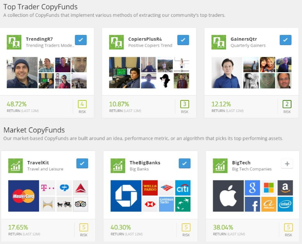Click risk score 5 badge on BigTech
This screenshot has height=244, width=302.
(288, 228)
